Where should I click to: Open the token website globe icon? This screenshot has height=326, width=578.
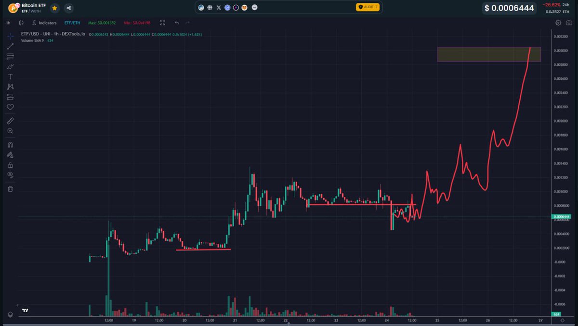click(x=210, y=7)
